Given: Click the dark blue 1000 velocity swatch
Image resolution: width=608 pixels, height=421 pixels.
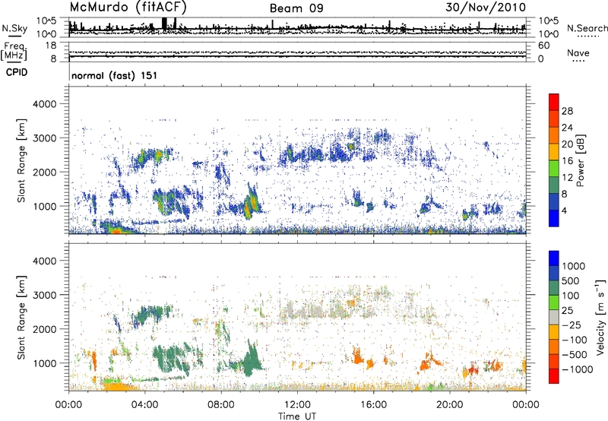Looking at the screenshot, I should point(554,258).
